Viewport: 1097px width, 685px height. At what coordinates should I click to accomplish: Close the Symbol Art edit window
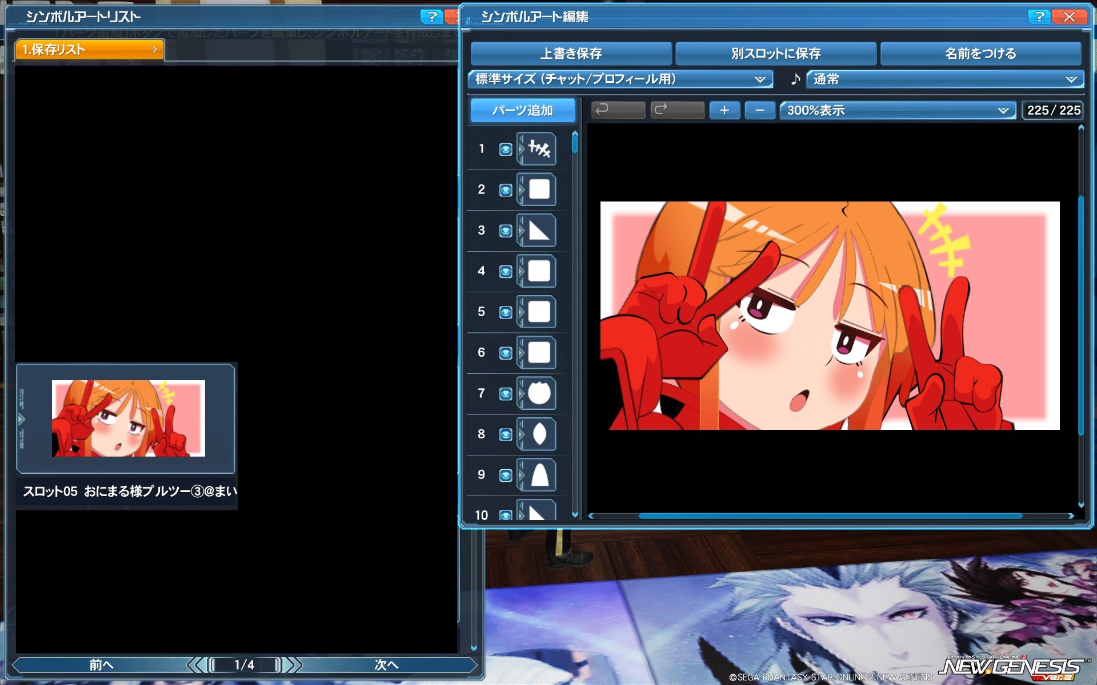(x=1069, y=17)
